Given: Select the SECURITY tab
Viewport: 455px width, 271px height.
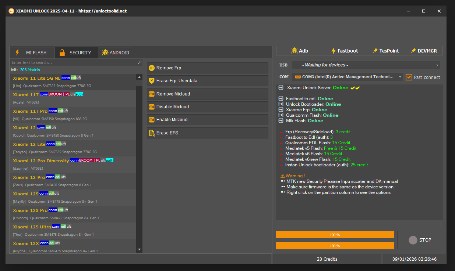Looking at the screenshot, I should click(76, 53).
